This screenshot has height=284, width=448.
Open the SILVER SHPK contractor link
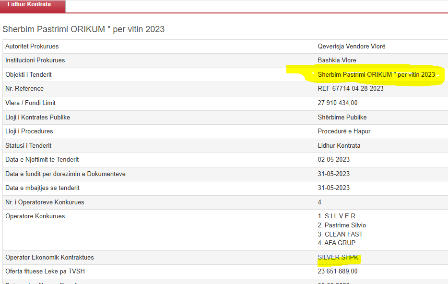tap(338, 258)
